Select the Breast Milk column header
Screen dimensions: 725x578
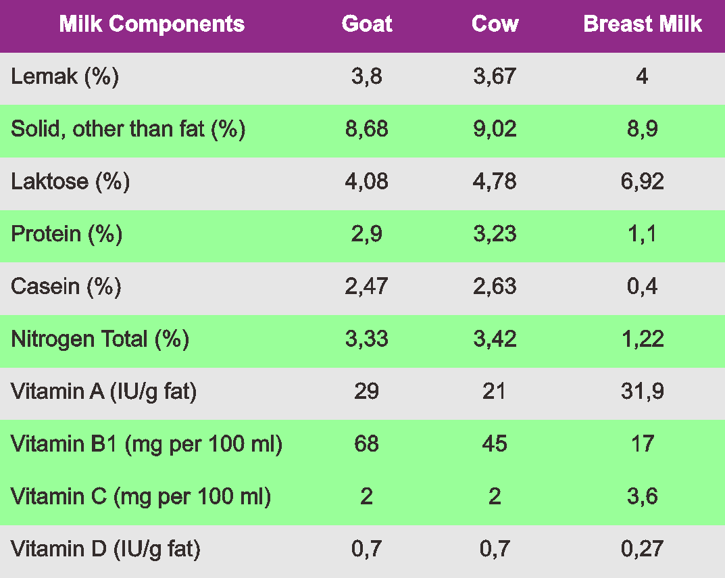coord(642,24)
